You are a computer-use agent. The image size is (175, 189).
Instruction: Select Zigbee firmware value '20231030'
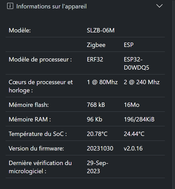pos(100,148)
